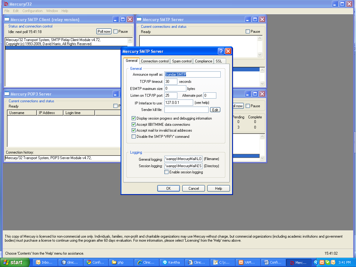Switch to the SSL tab
Image resolution: width=356 pixels, height=267 pixels.
pos(219,61)
